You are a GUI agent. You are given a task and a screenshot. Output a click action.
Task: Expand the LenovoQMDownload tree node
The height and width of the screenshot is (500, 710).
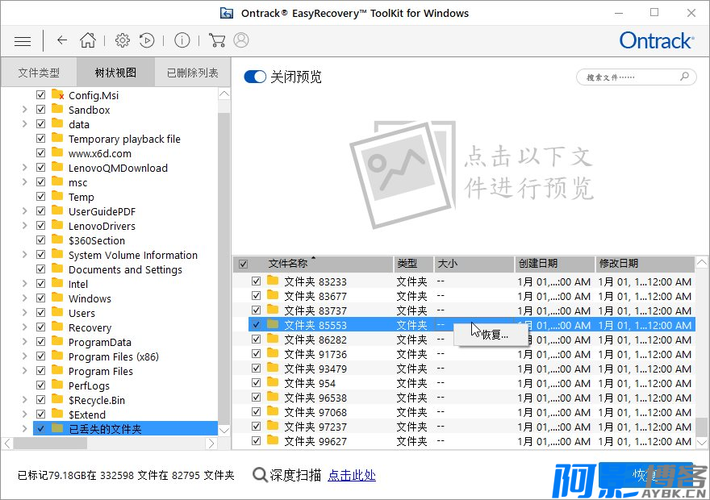pos(24,168)
